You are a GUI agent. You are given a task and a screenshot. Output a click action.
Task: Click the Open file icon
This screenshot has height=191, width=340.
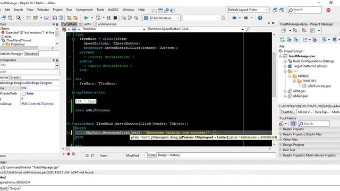pos(36,18)
